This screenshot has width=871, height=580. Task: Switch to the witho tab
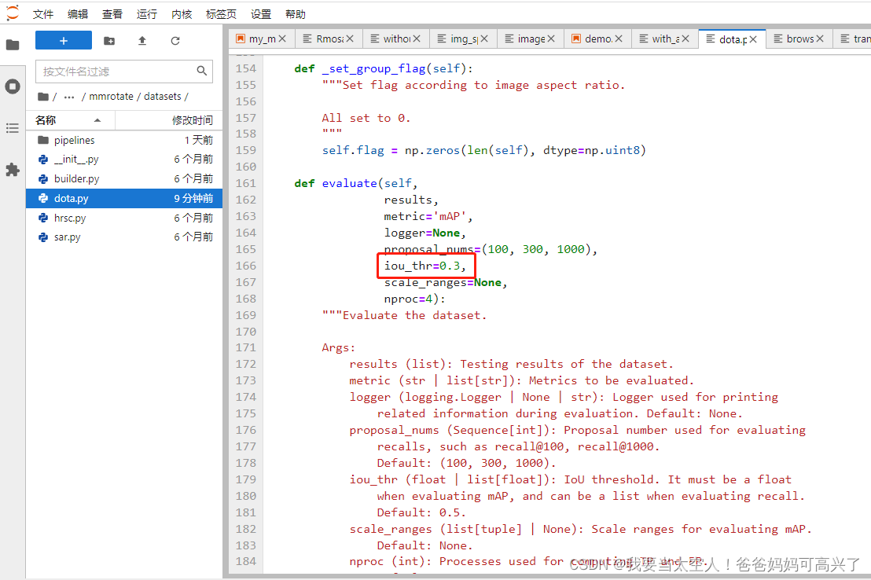coord(397,39)
